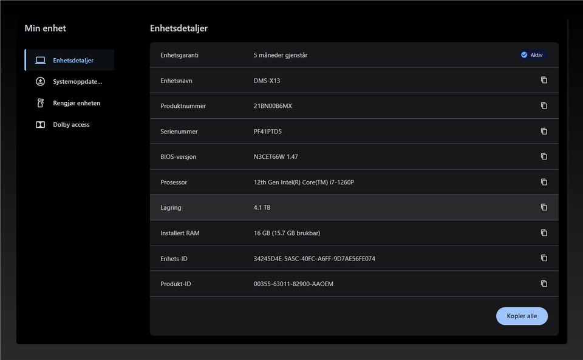Open Enhetsdetaljer in the sidebar
583x360 pixels.
tap(69, 60)
